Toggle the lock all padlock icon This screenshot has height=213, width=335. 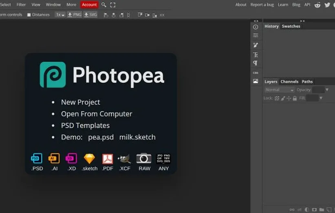[x=295, y=98]
